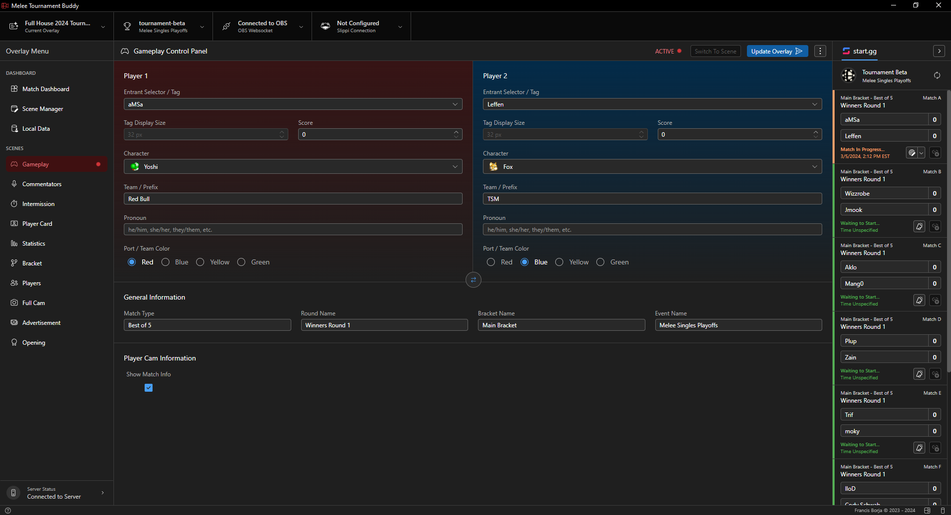This screenshot has width=951, height=515.
Task: Select Yellow port color for Player 2
Action: click(x=559, y=262)
